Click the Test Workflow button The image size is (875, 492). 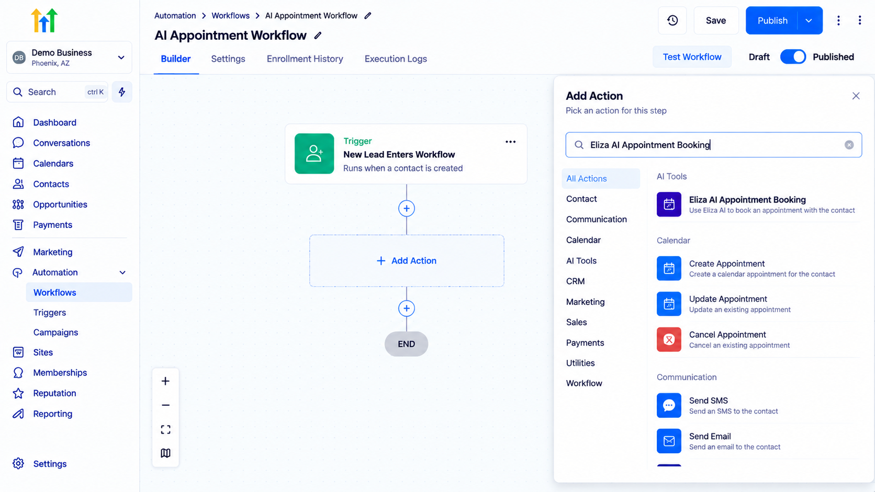click(x=692, y=57)
